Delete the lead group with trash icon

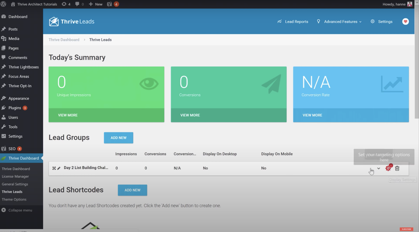click(397, 168)
